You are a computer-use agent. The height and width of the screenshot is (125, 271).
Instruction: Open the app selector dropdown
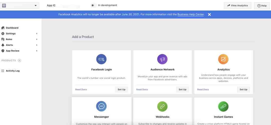20,6
